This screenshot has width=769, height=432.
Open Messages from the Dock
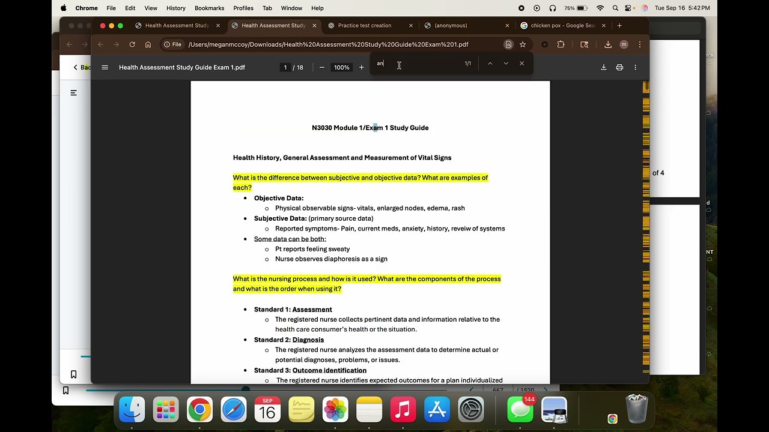click(520, 410)
